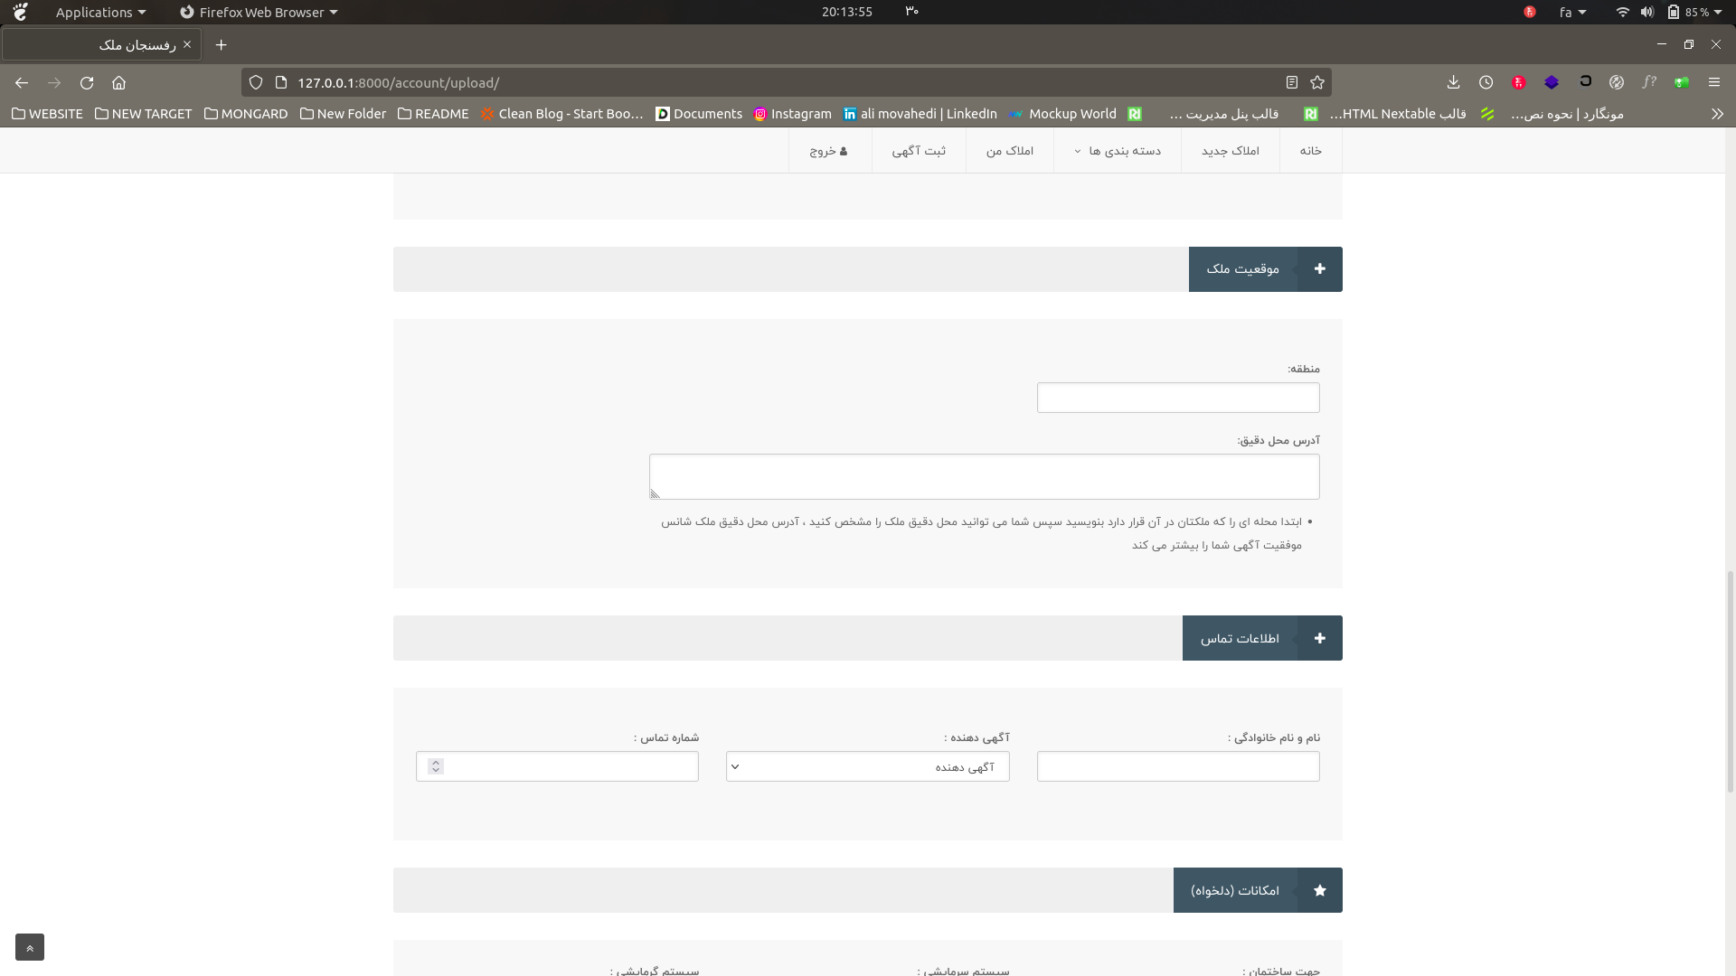The image size is (1736, 976).
Task: Click the home icon in toolbar
Action: click(x=118, y=82)
